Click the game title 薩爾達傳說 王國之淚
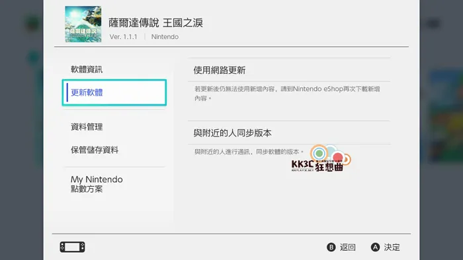Image resolution: width=463 pixels, height=260 pixels. point(155,22)
